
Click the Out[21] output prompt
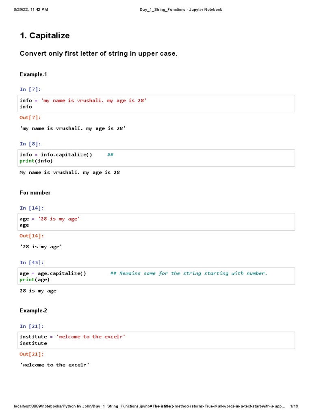[x=32, y=354]
